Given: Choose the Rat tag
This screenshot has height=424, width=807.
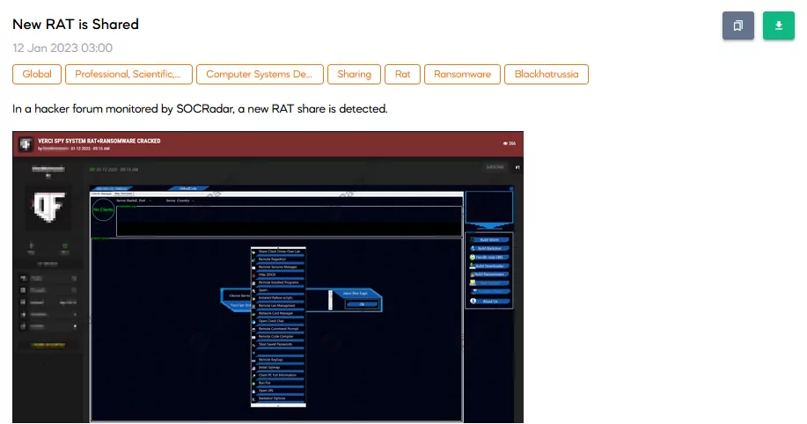Looking at the screenshot, I should pos(402,74).
